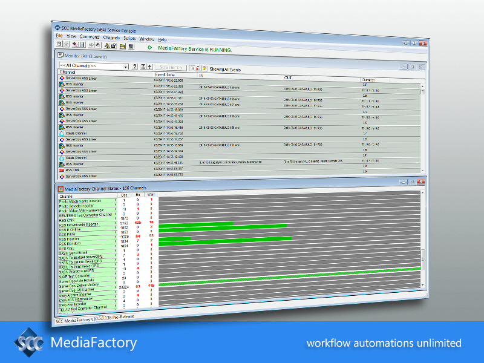Select the S&E Text Converter row
Screen dimensions: 484x363
click(88, 276)
